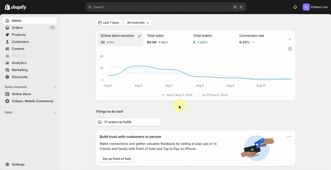Select the Conversion rate metric
This screenshot has height=170, width=331.
(251, 36)
